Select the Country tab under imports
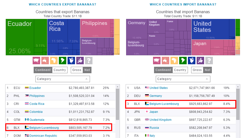The width and height of the screenshot is (245, 138). [180, 70]
